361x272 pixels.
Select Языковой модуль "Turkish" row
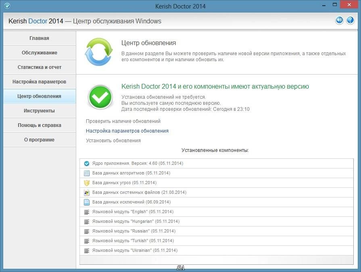tap(217, 241)
